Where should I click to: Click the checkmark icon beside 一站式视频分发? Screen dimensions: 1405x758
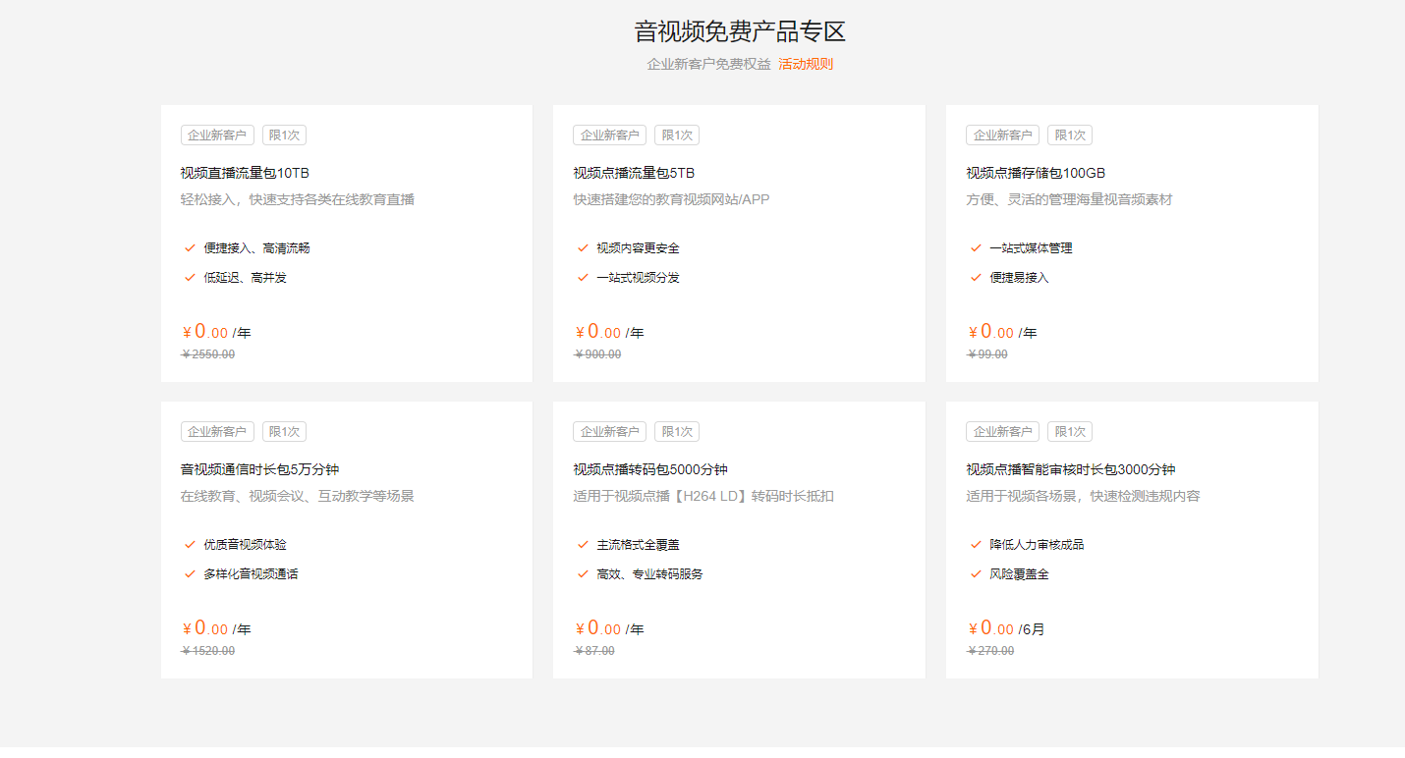coord(583,278)
